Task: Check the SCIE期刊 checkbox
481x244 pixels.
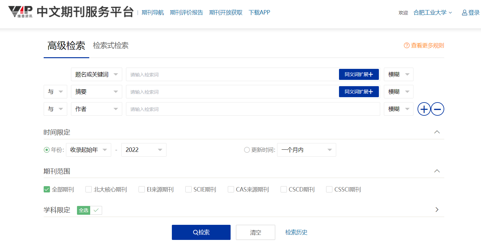Action: [189, 189]
